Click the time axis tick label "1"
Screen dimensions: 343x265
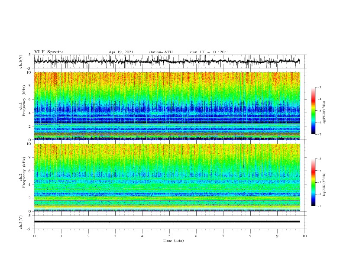[x=61, y=236]
